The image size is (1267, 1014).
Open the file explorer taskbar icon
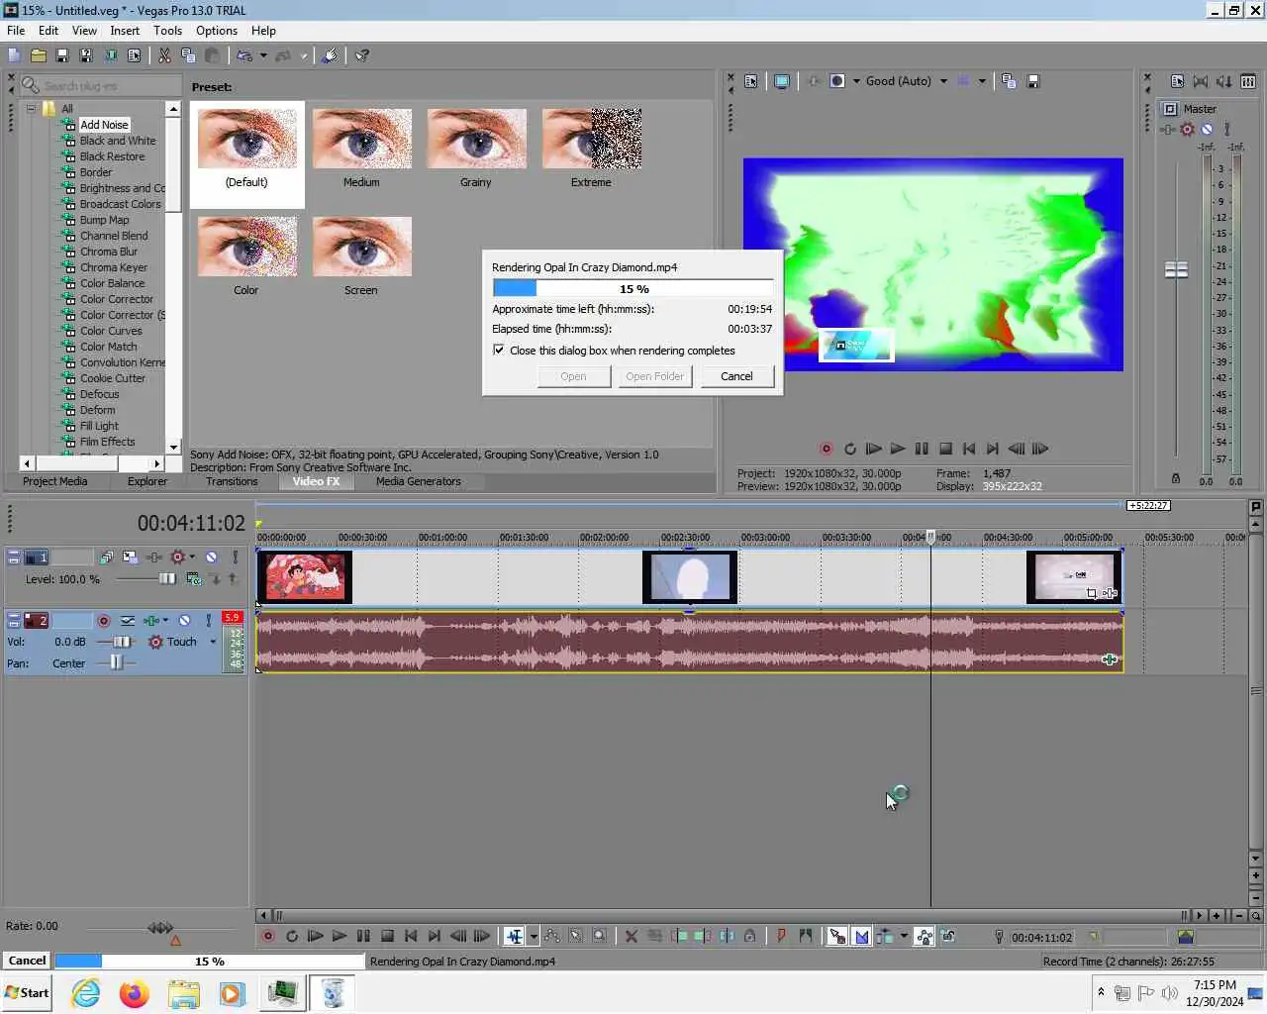pos(183,993)
